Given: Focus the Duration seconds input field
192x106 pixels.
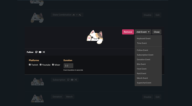Looking at the screenshot, I should pyautogui.click(x=68, y=65).
